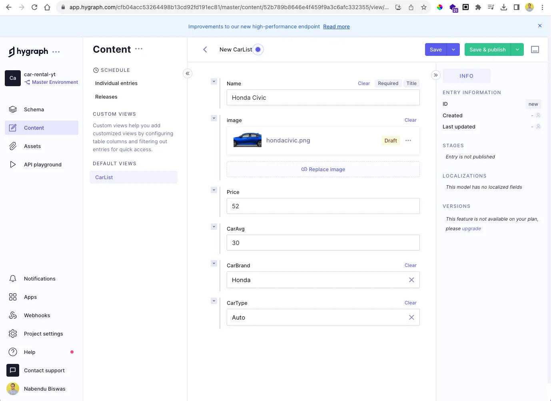Remove Honda with X icon
This screenshot has height=401, width=551.
(x=411, y=280)
